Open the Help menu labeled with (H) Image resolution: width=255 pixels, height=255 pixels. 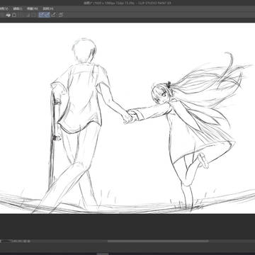[48, 8]
